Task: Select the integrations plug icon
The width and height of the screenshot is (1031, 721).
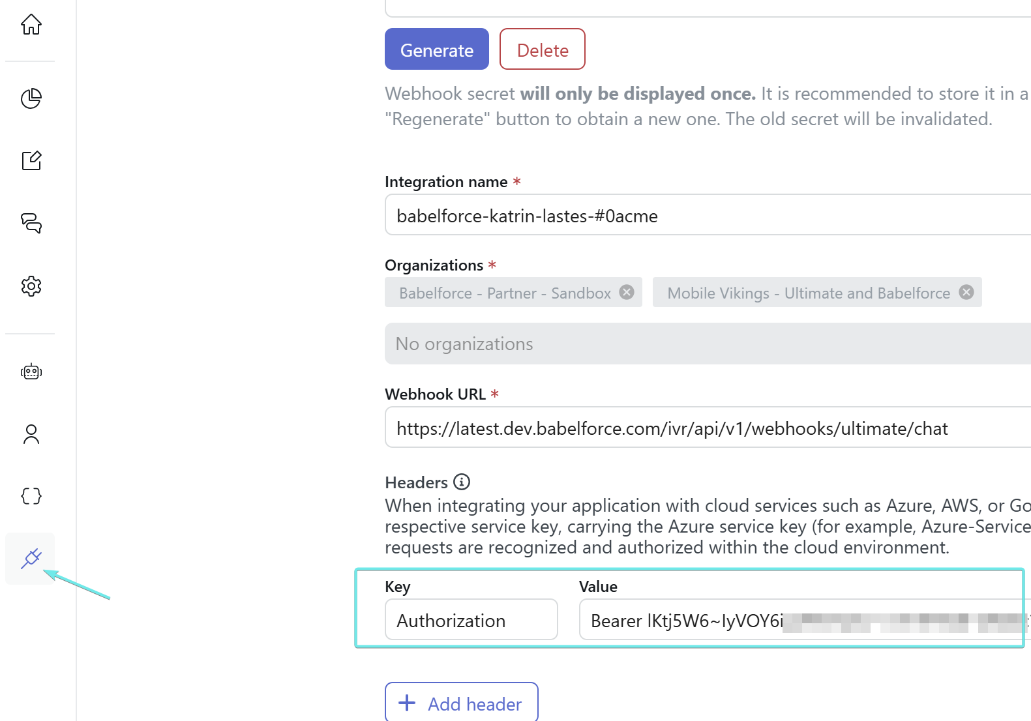Action: point(31,559)
